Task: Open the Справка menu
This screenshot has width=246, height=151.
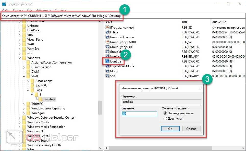Action: (60, 10)
